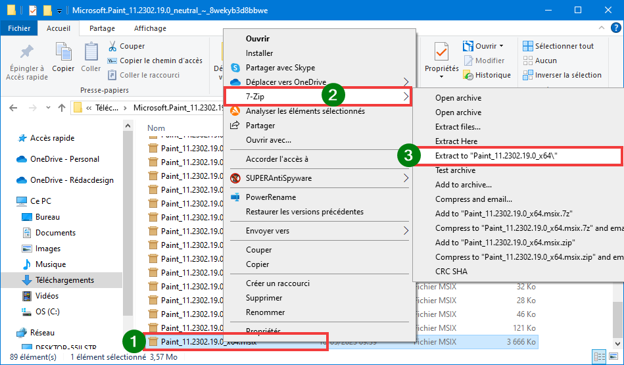Select Réseau in navigation pane
The width and height of the screenshot is (624, 365).
click(36, 333)
